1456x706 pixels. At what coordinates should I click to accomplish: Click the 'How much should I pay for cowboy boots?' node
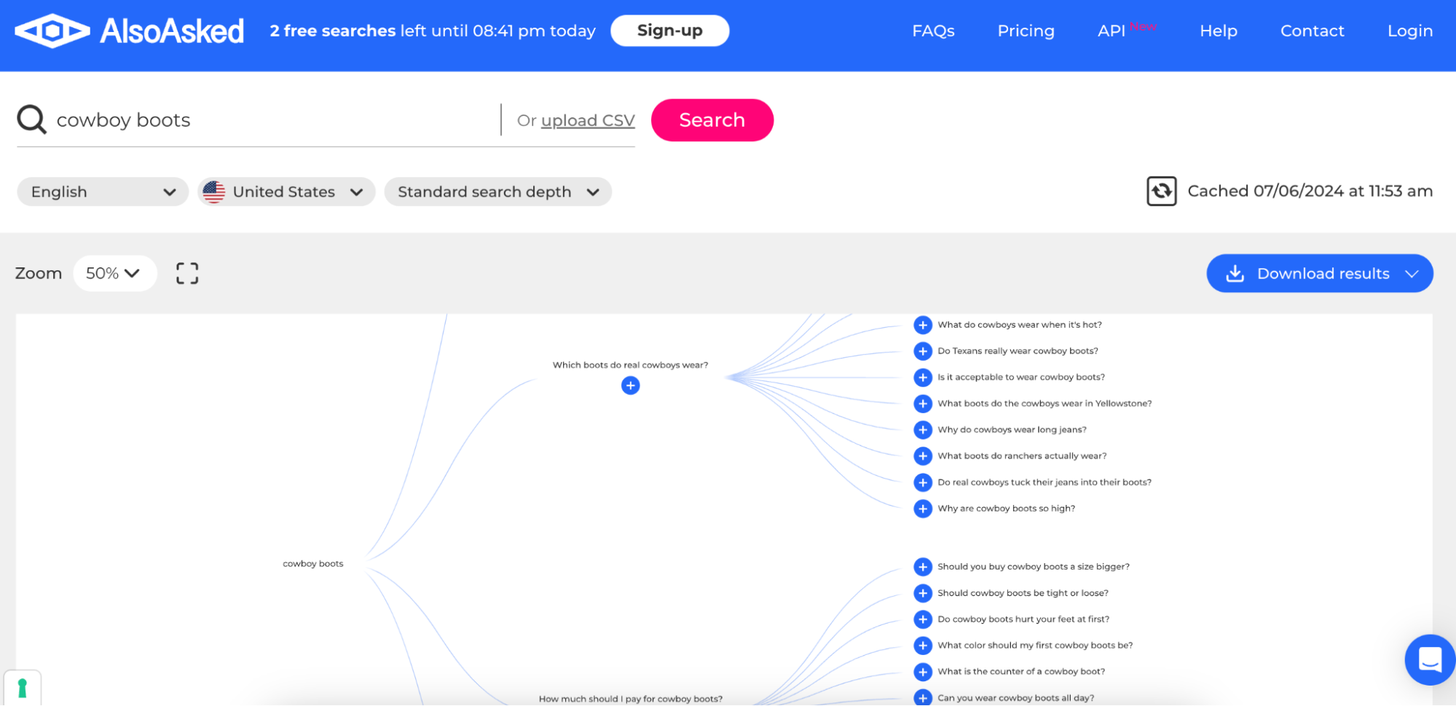point(631,699)
